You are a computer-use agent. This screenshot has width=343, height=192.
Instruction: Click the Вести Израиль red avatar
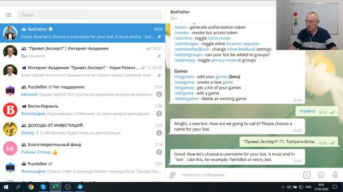click(x=10, y=110)
